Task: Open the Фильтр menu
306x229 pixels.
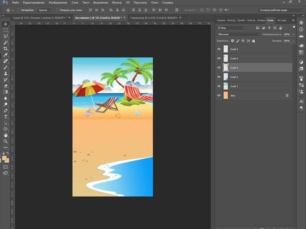Action: [x=117, y=3]
